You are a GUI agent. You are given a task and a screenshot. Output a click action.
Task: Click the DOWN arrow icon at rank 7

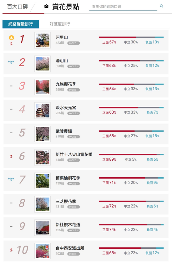tap(11, 179)
